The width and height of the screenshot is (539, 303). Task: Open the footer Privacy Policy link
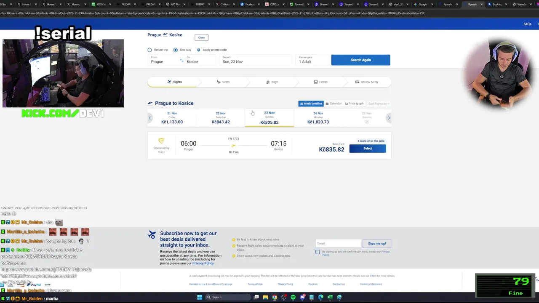coord(285,284)
